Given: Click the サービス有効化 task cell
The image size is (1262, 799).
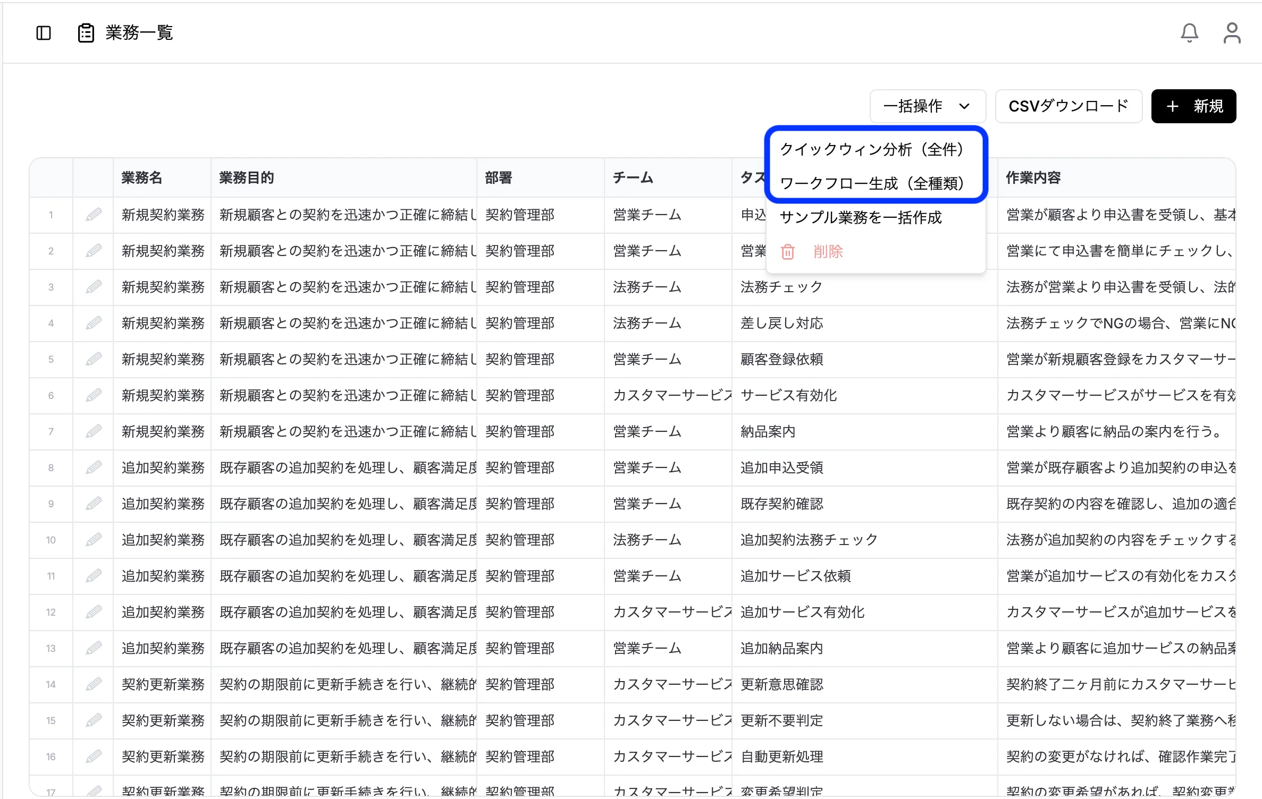Looking at the screenshot, I should [x=865, y=396].
